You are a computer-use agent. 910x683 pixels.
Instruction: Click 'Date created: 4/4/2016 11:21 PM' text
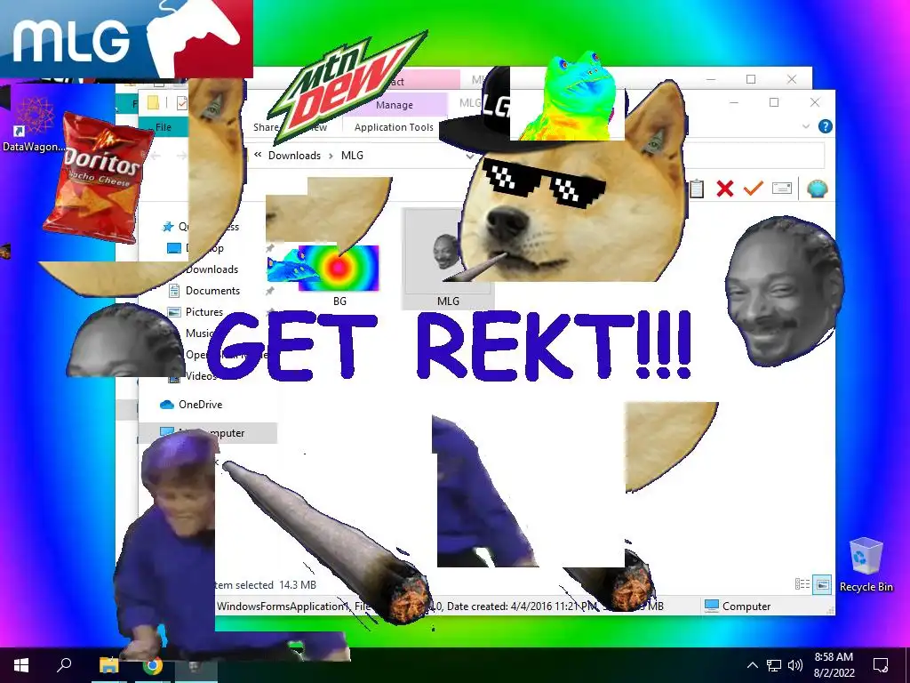pos(523,606)
